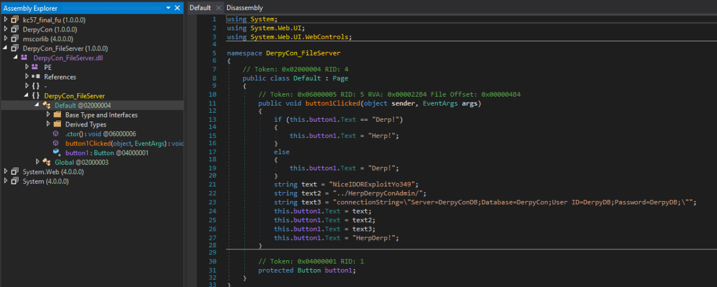The height and width of the screenshot is (287, 717).
Task: Expand the DerpyCon assembly node
Action: click(x=6, y=29)
